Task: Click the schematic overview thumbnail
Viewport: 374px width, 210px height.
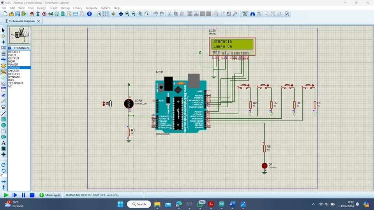Action: coord(19,35)
